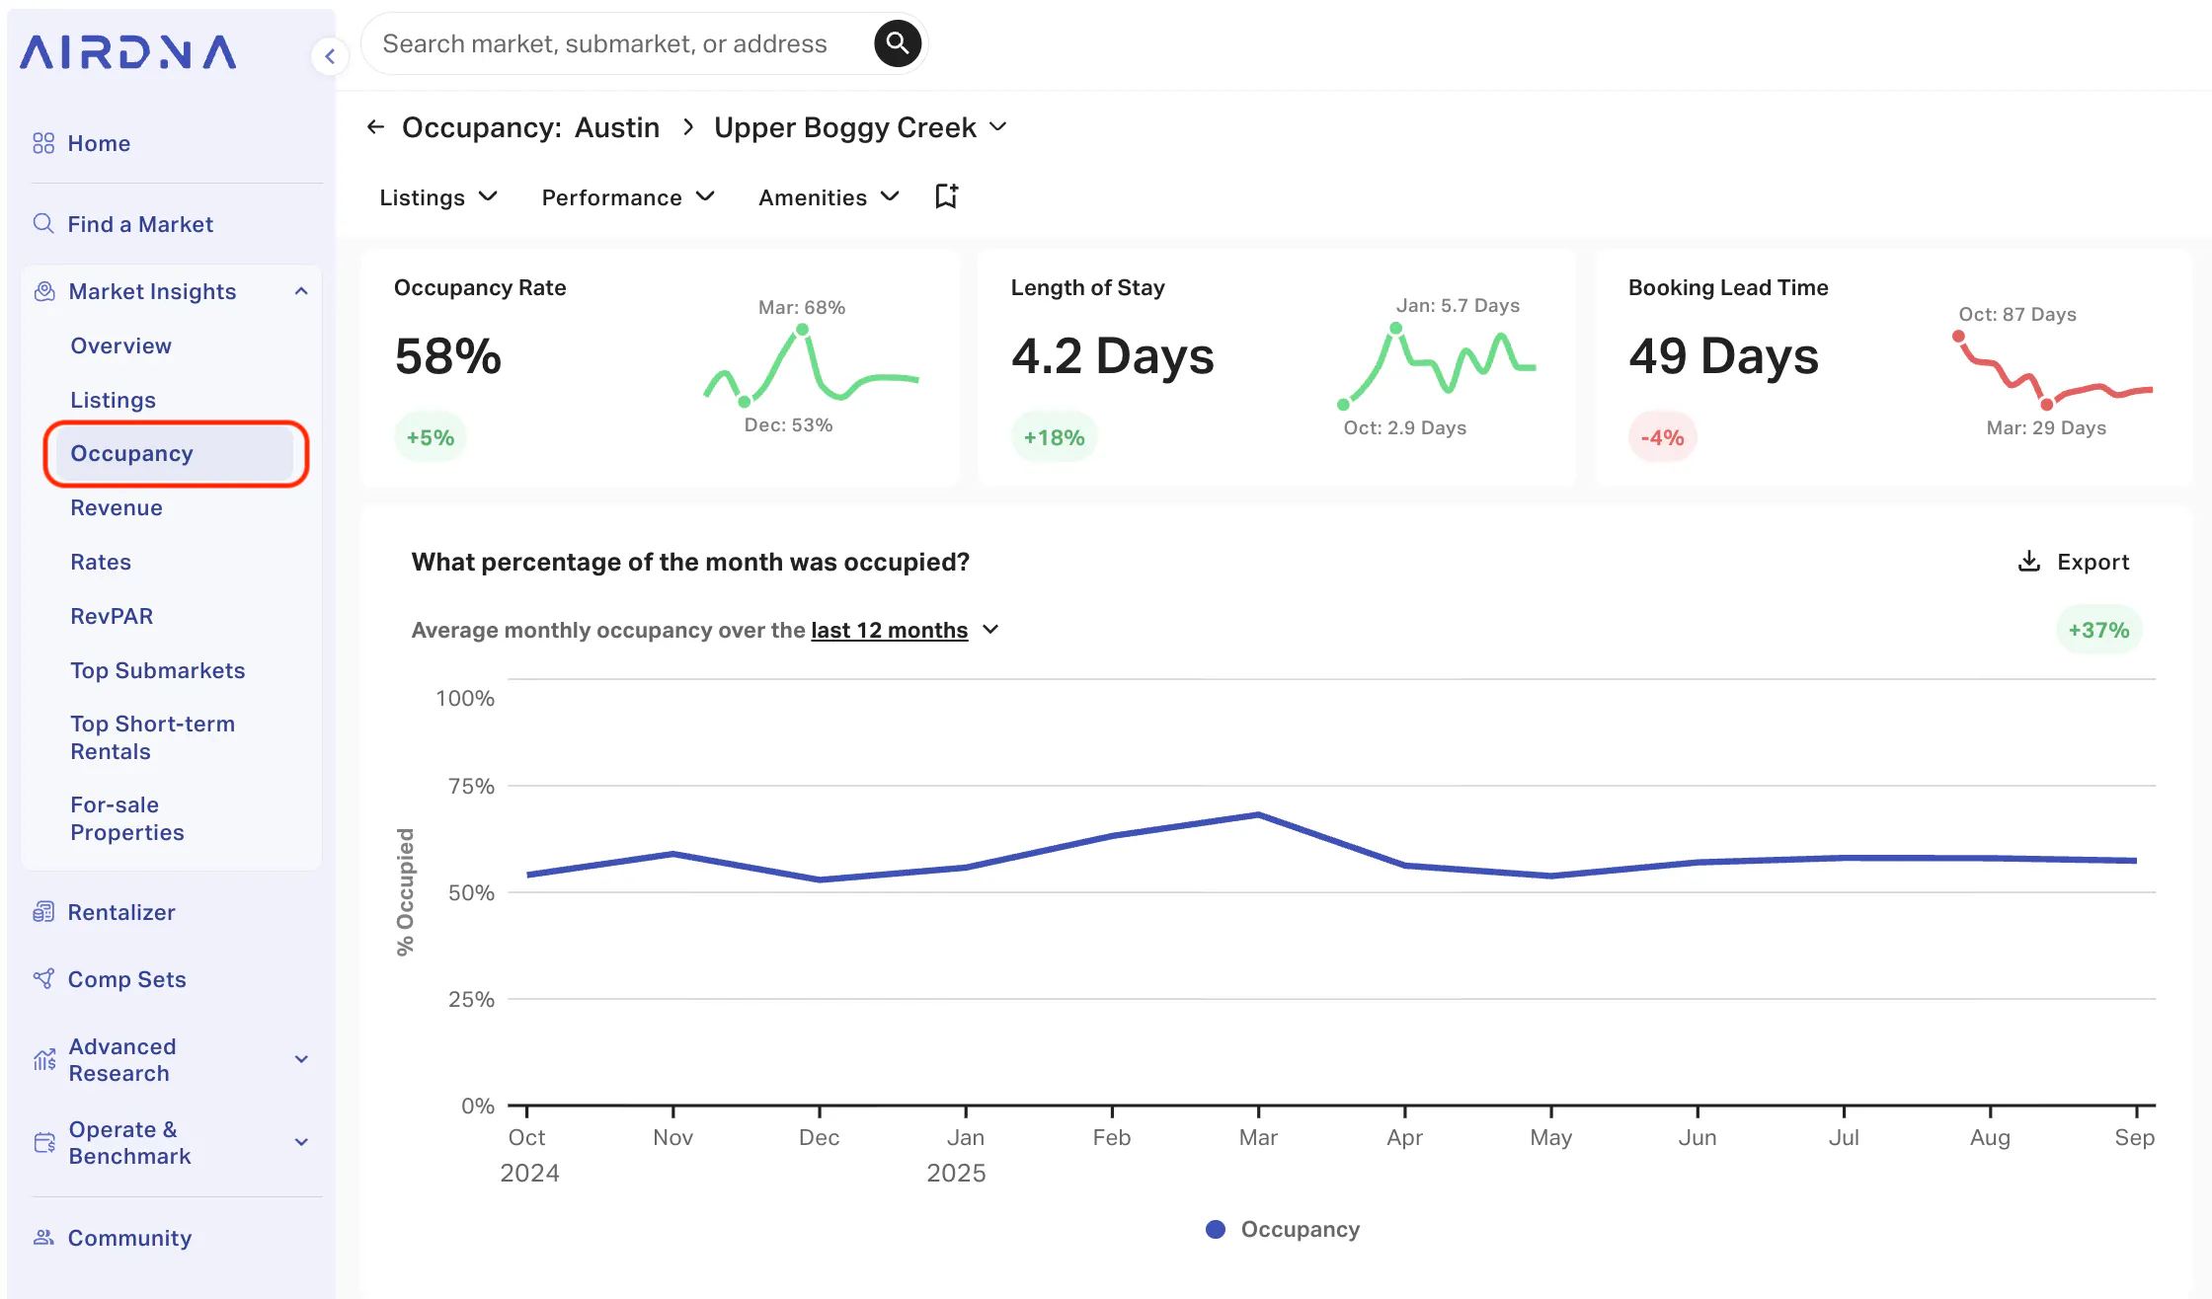Open the Upper Boggy Creek submarket dropdown
Viewport: 2212px width, 1299px height.
pos(860,127)
